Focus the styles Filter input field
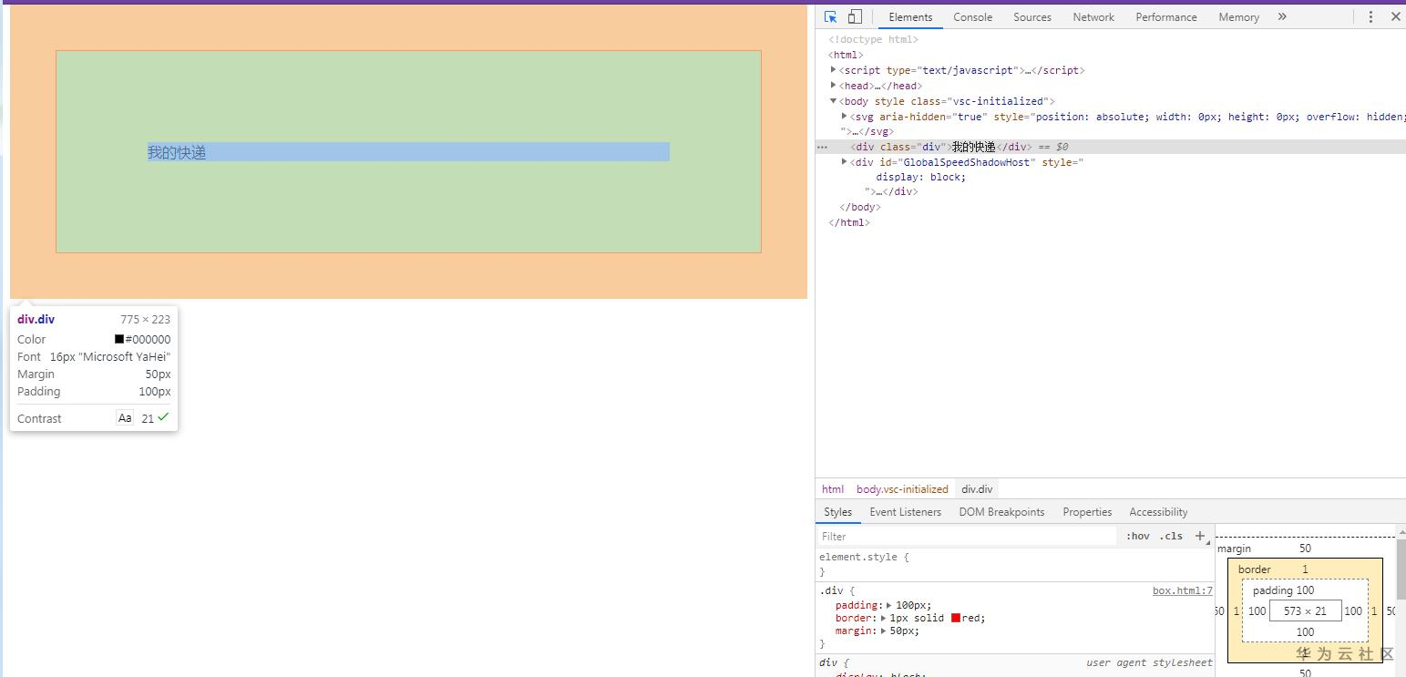Viewport: 1406px width, 677px height. point(966,536)
